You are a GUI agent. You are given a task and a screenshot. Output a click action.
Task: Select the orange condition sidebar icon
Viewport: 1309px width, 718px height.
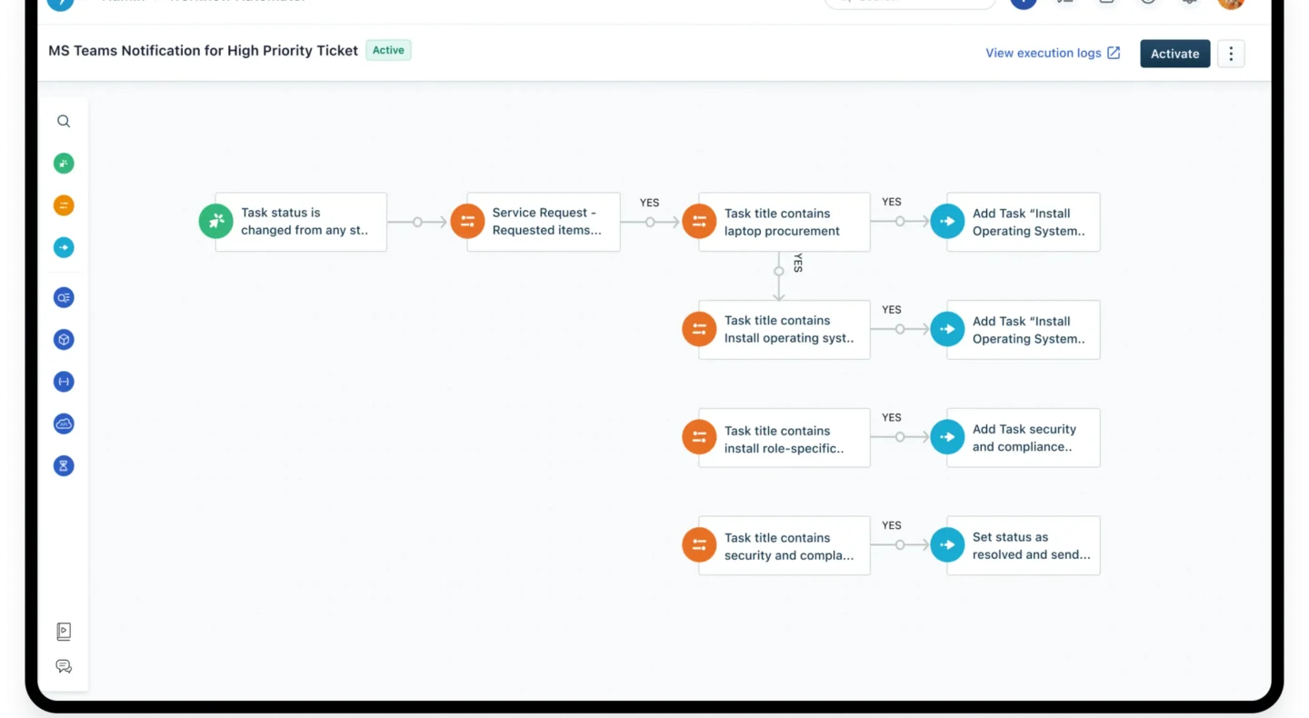64,205
